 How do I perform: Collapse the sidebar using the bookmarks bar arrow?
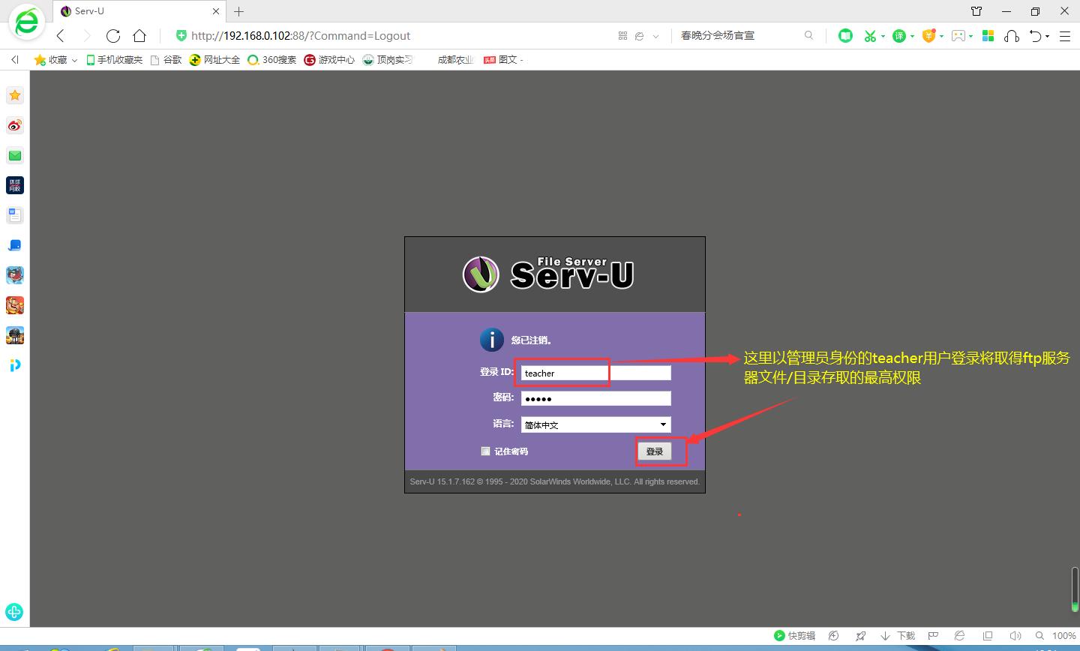tap(14, 59)
